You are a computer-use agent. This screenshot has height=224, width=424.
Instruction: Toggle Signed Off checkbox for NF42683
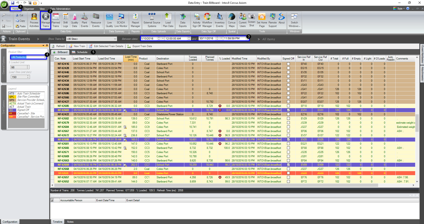tap(288, 110)
